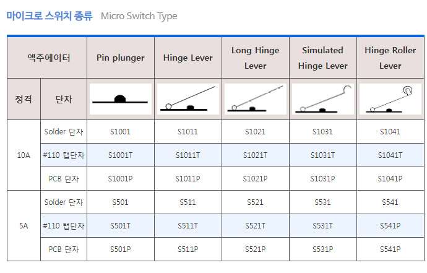Viewport: 427px width, 273px height.
Task: Select the Simulated Hinge Lever header
Action: pyautogui.click(x=322, y=58)
